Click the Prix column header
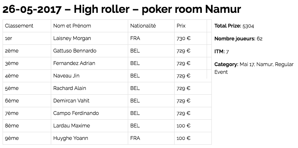The height and width of the screenshot is (148, 298). (x=181, y=26)
